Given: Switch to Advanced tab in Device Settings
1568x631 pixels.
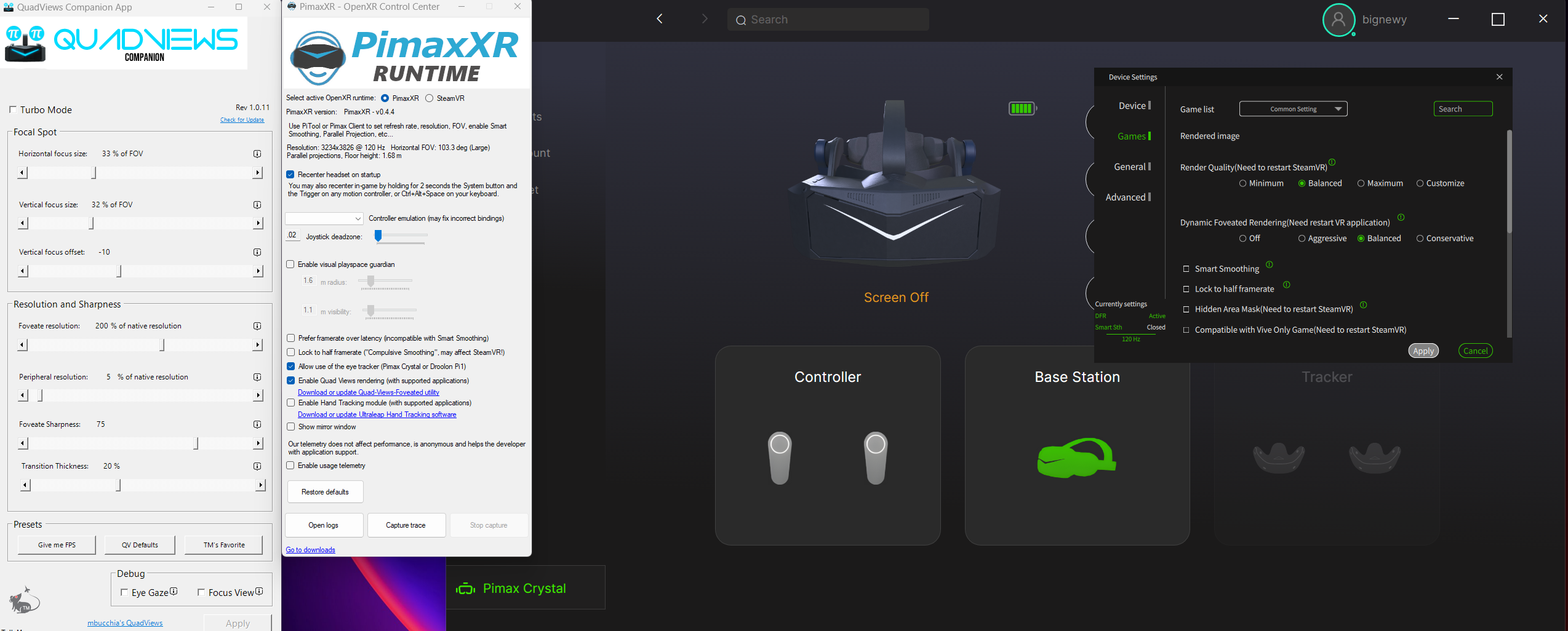Looking at the screenshot, I should [x=1128, y=197].
